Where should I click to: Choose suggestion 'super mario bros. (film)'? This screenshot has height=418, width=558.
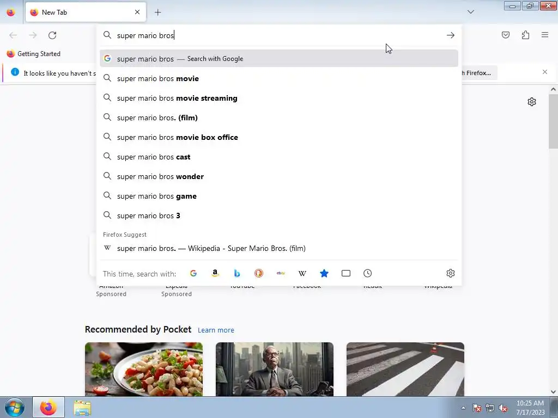279,118
